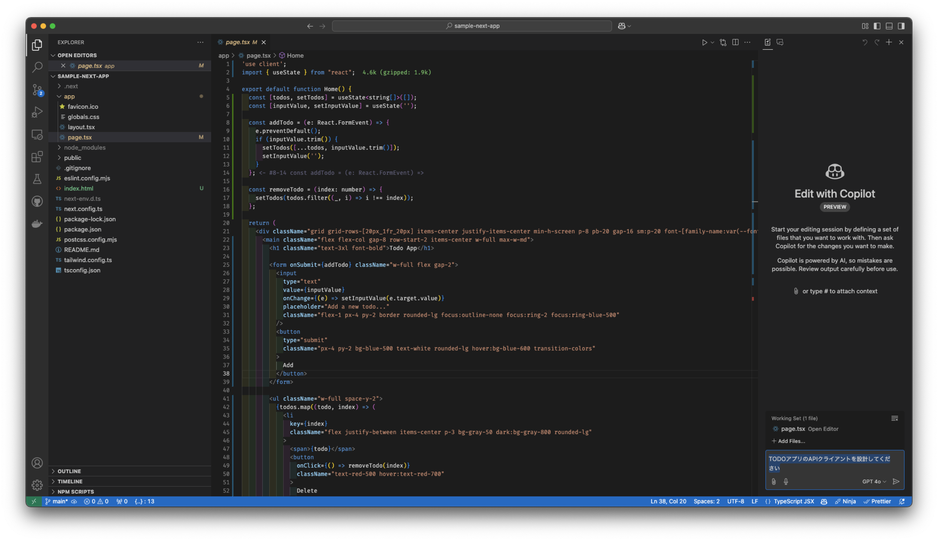Open Docker whale view in activity bar
The width and height of the screenshot is (938, 541).
(37, 224)
